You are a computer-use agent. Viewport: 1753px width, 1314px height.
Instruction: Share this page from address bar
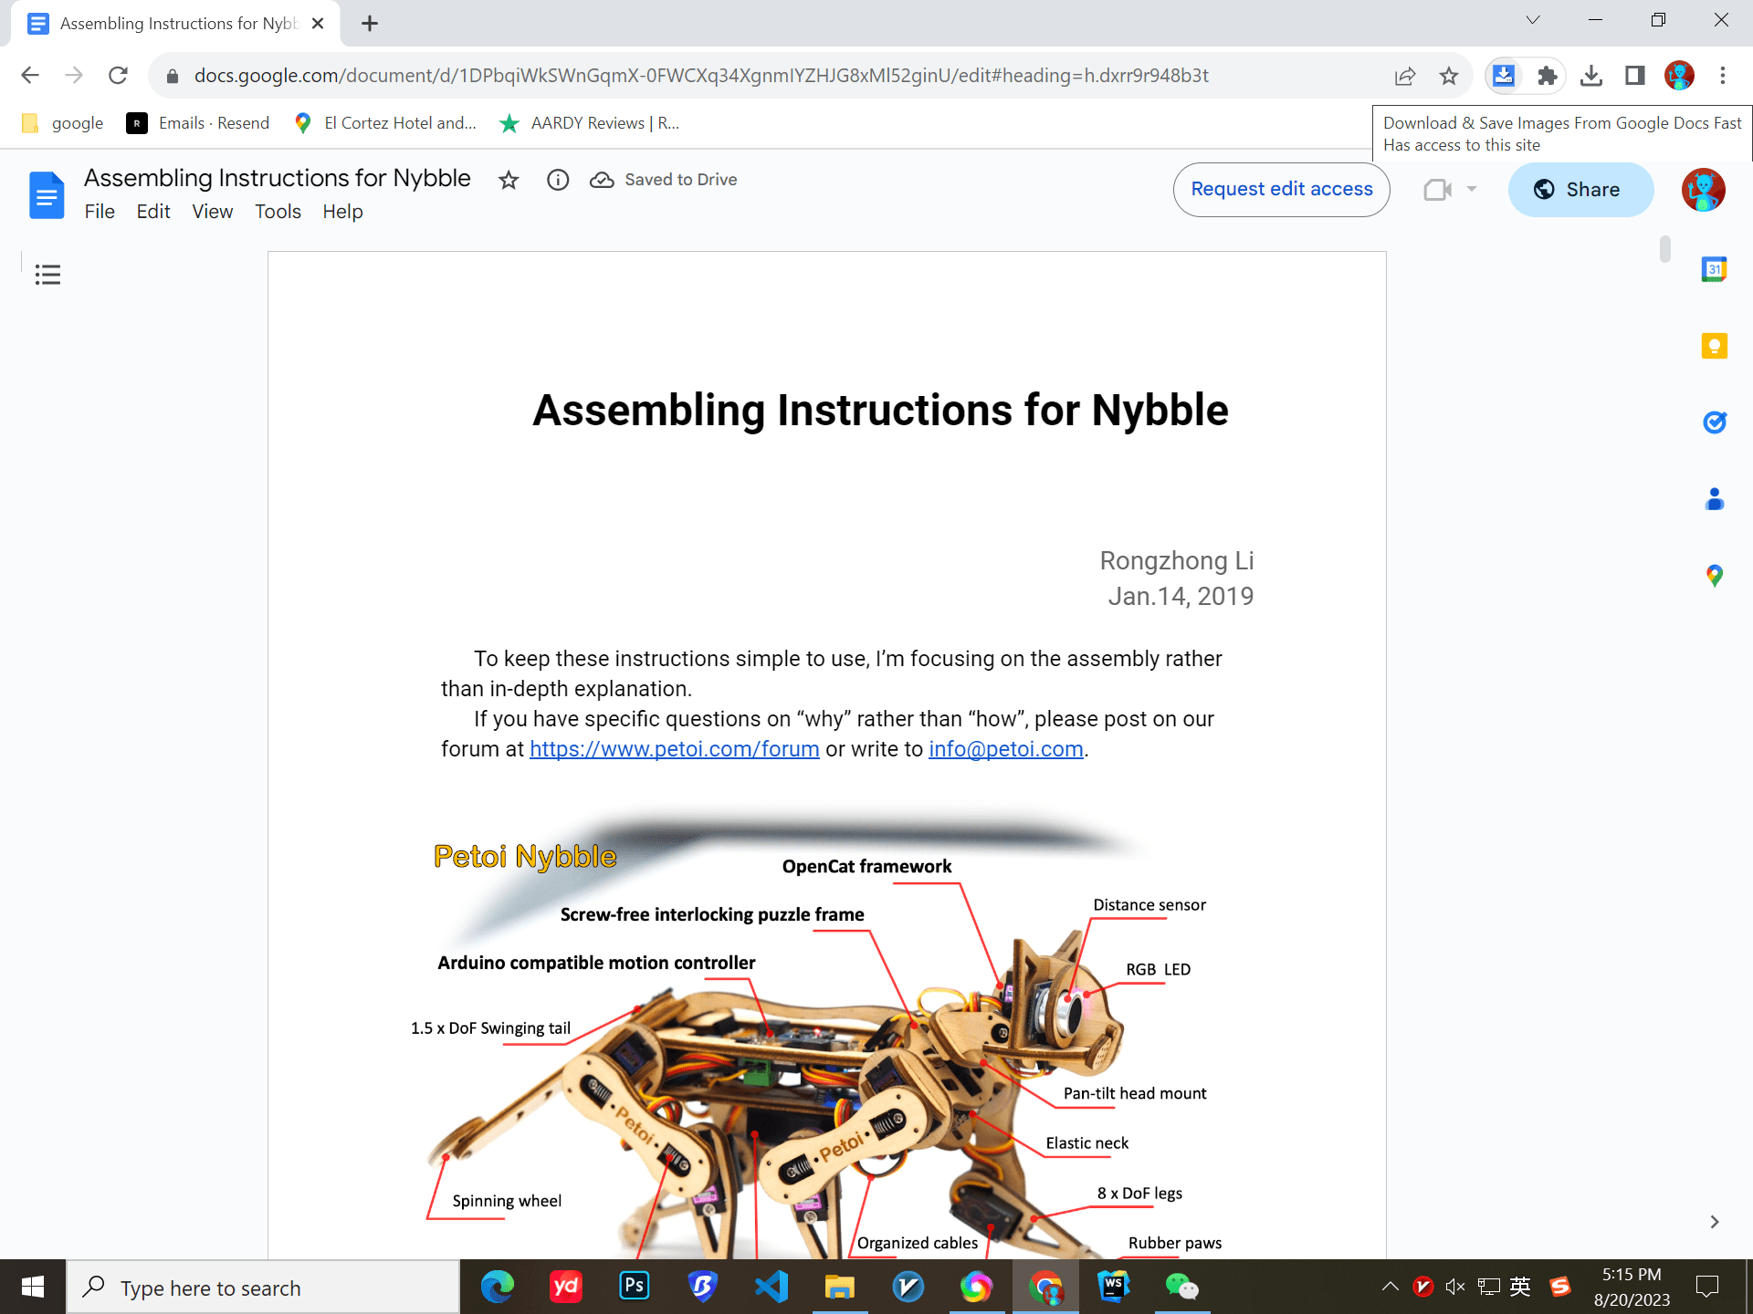point(1405,76)
